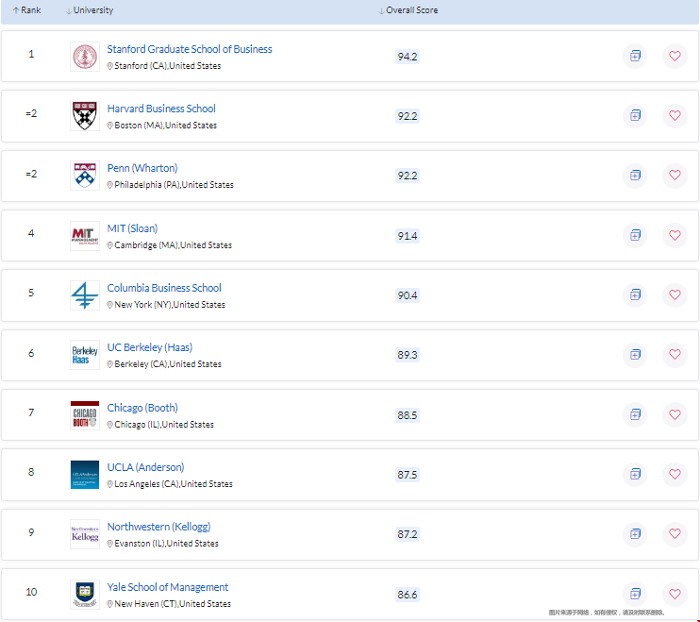Viewport: 700px width, 622px height.
Task: Add MIT (Sloan) to compare list
Action: pos(635,235)
